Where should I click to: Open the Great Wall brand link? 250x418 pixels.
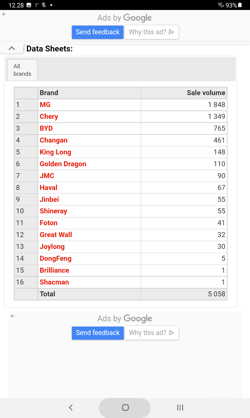coord(56,235)
